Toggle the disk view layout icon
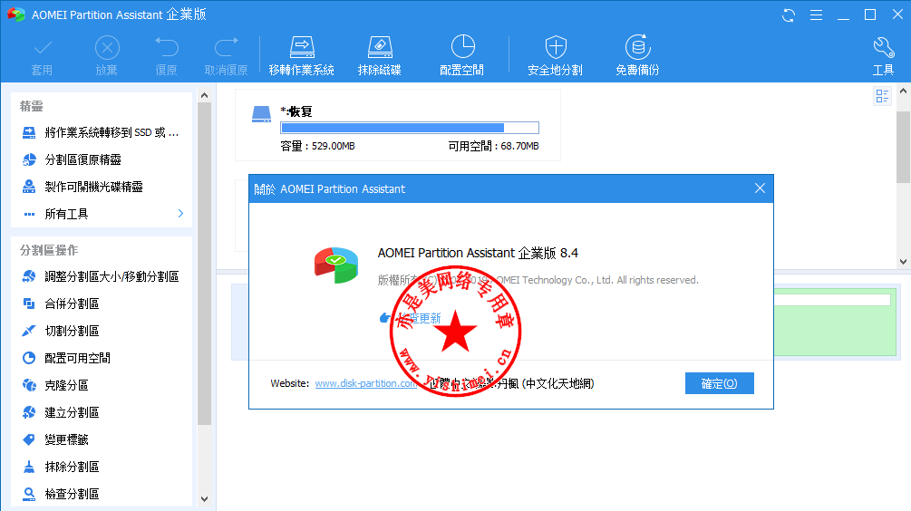This screenshot has width=911, height=511. pos(883,96)
